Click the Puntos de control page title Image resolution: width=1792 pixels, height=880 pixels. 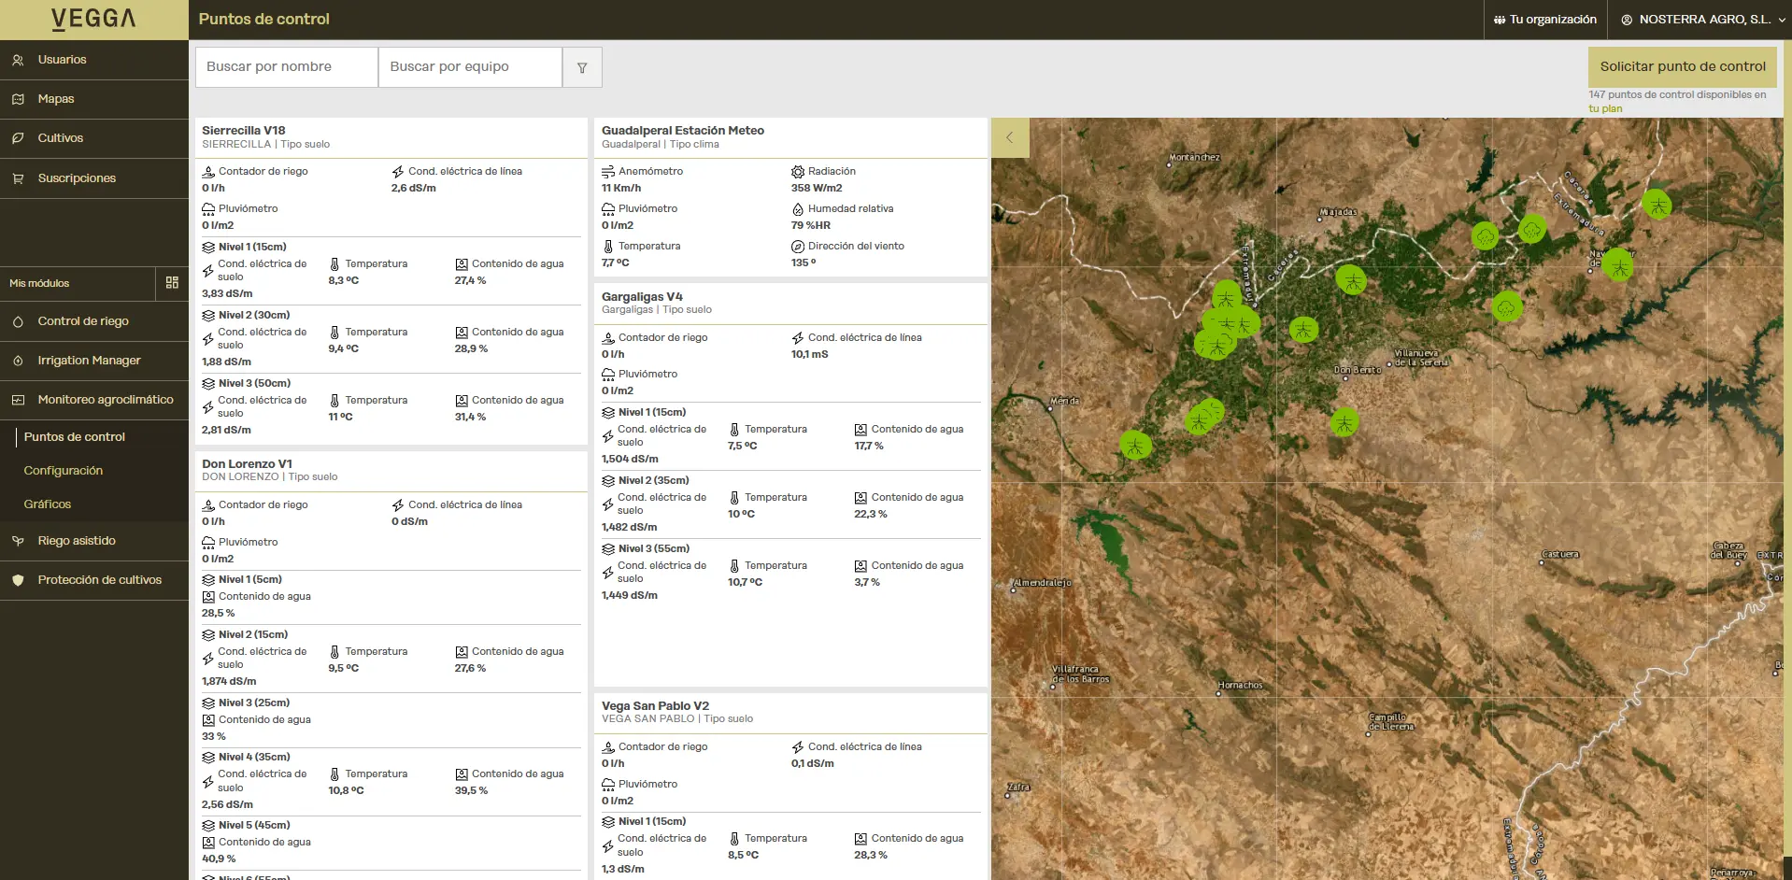[x=264, y=20]
